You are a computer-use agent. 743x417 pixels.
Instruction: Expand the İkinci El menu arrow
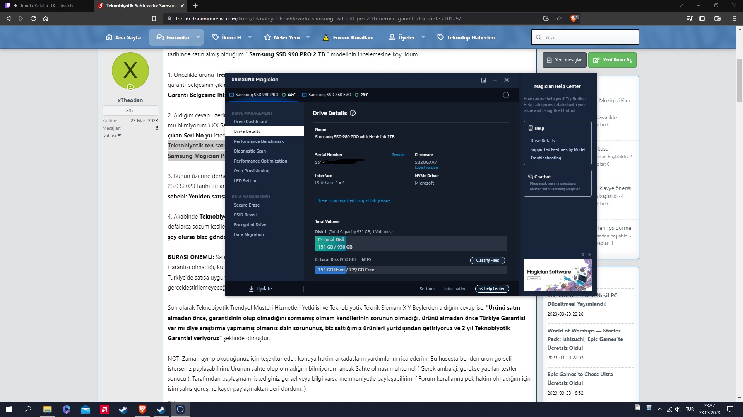pyautogui.click(x=250, y=37)
